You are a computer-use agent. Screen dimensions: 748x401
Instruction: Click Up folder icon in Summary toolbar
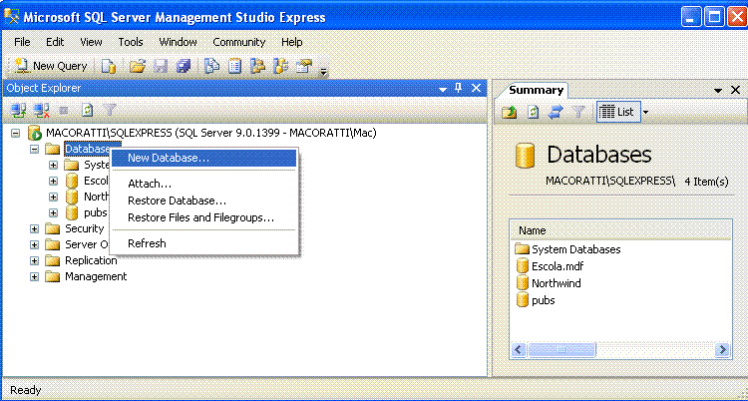[x=510, y=113]
